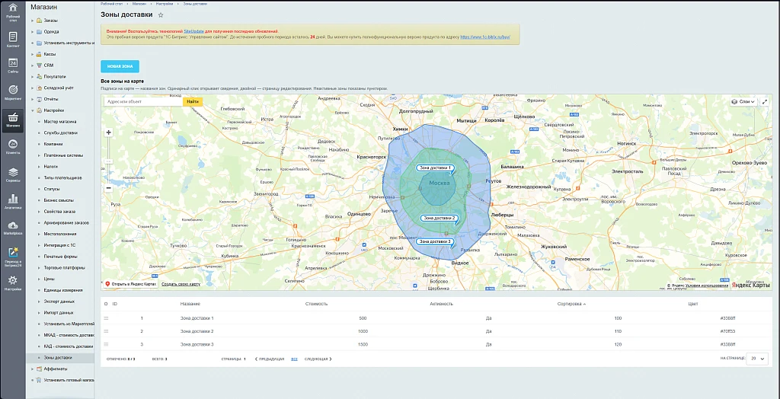This screenshot has height=399, width=780.
Task: Expand the Кассы tree node
Action: coord(33,54)
